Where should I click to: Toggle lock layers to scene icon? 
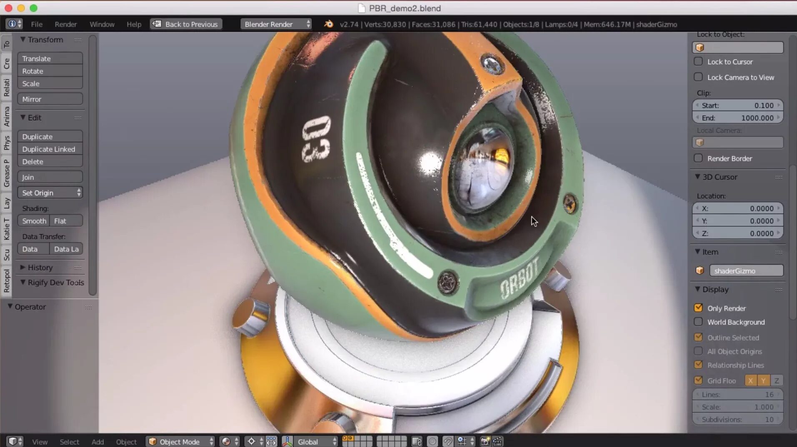click(x=416, y=441)
